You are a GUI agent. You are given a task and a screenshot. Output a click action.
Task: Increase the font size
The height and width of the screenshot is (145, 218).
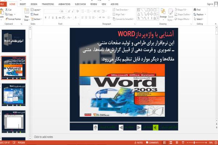point(69,11)
